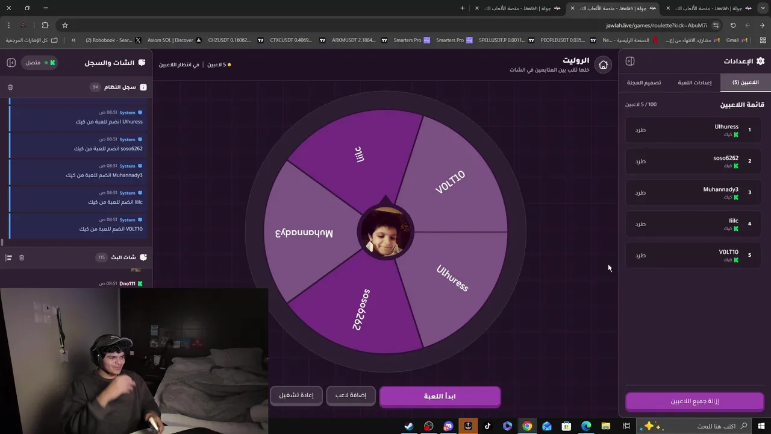The width and height of the screenshot is (771, 434).
Task: Click the liilc wheel segment
Action: [360, 156]
